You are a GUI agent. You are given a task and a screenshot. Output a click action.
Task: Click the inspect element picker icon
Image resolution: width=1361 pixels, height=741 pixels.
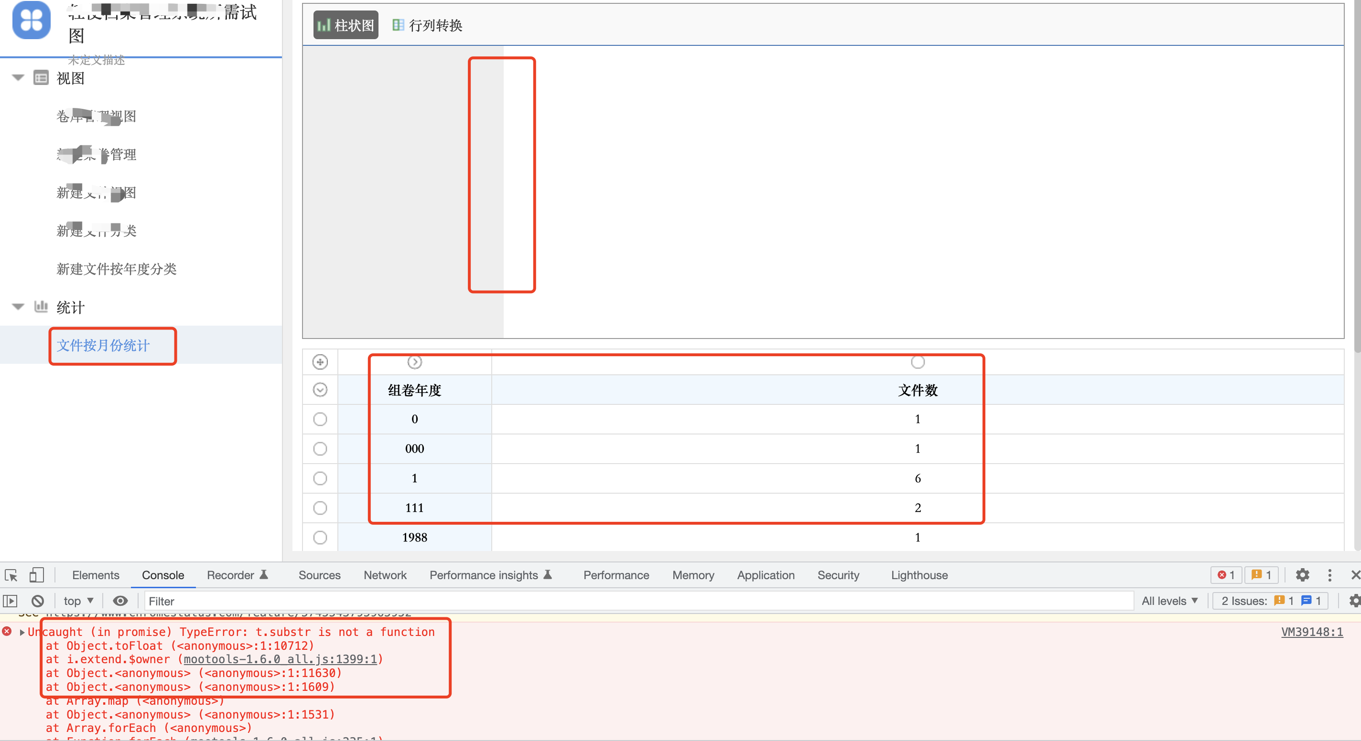(x=11, y=575)
